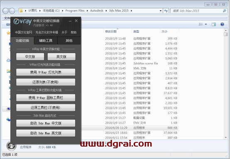This screenshot has height=159, width=230.
Task: Click the magnifier search icon
Action: [225, 11]
